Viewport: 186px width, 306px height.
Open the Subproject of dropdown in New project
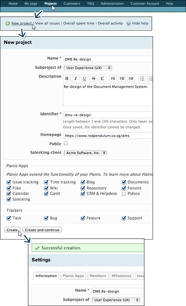pyautogui.click(x=88, y=68)
